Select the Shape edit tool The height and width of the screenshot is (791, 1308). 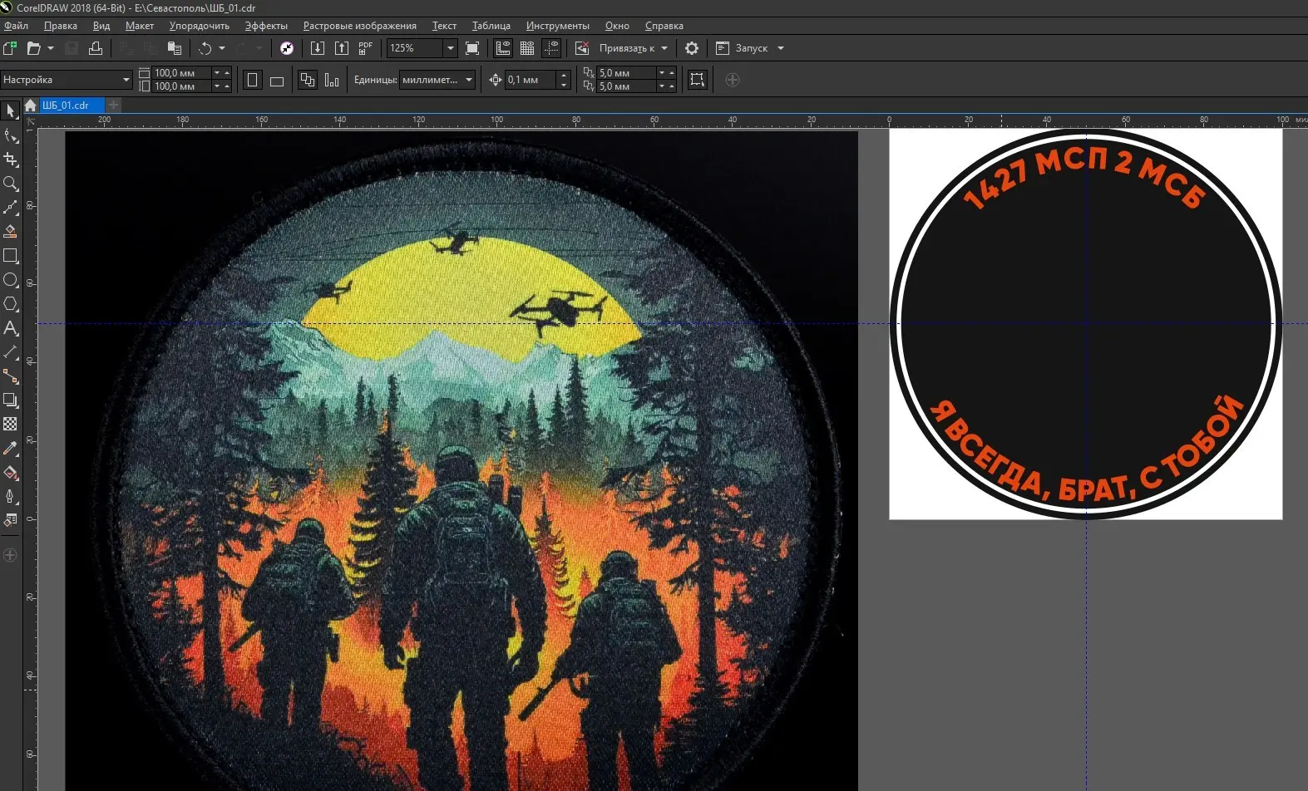pos(11,135)
